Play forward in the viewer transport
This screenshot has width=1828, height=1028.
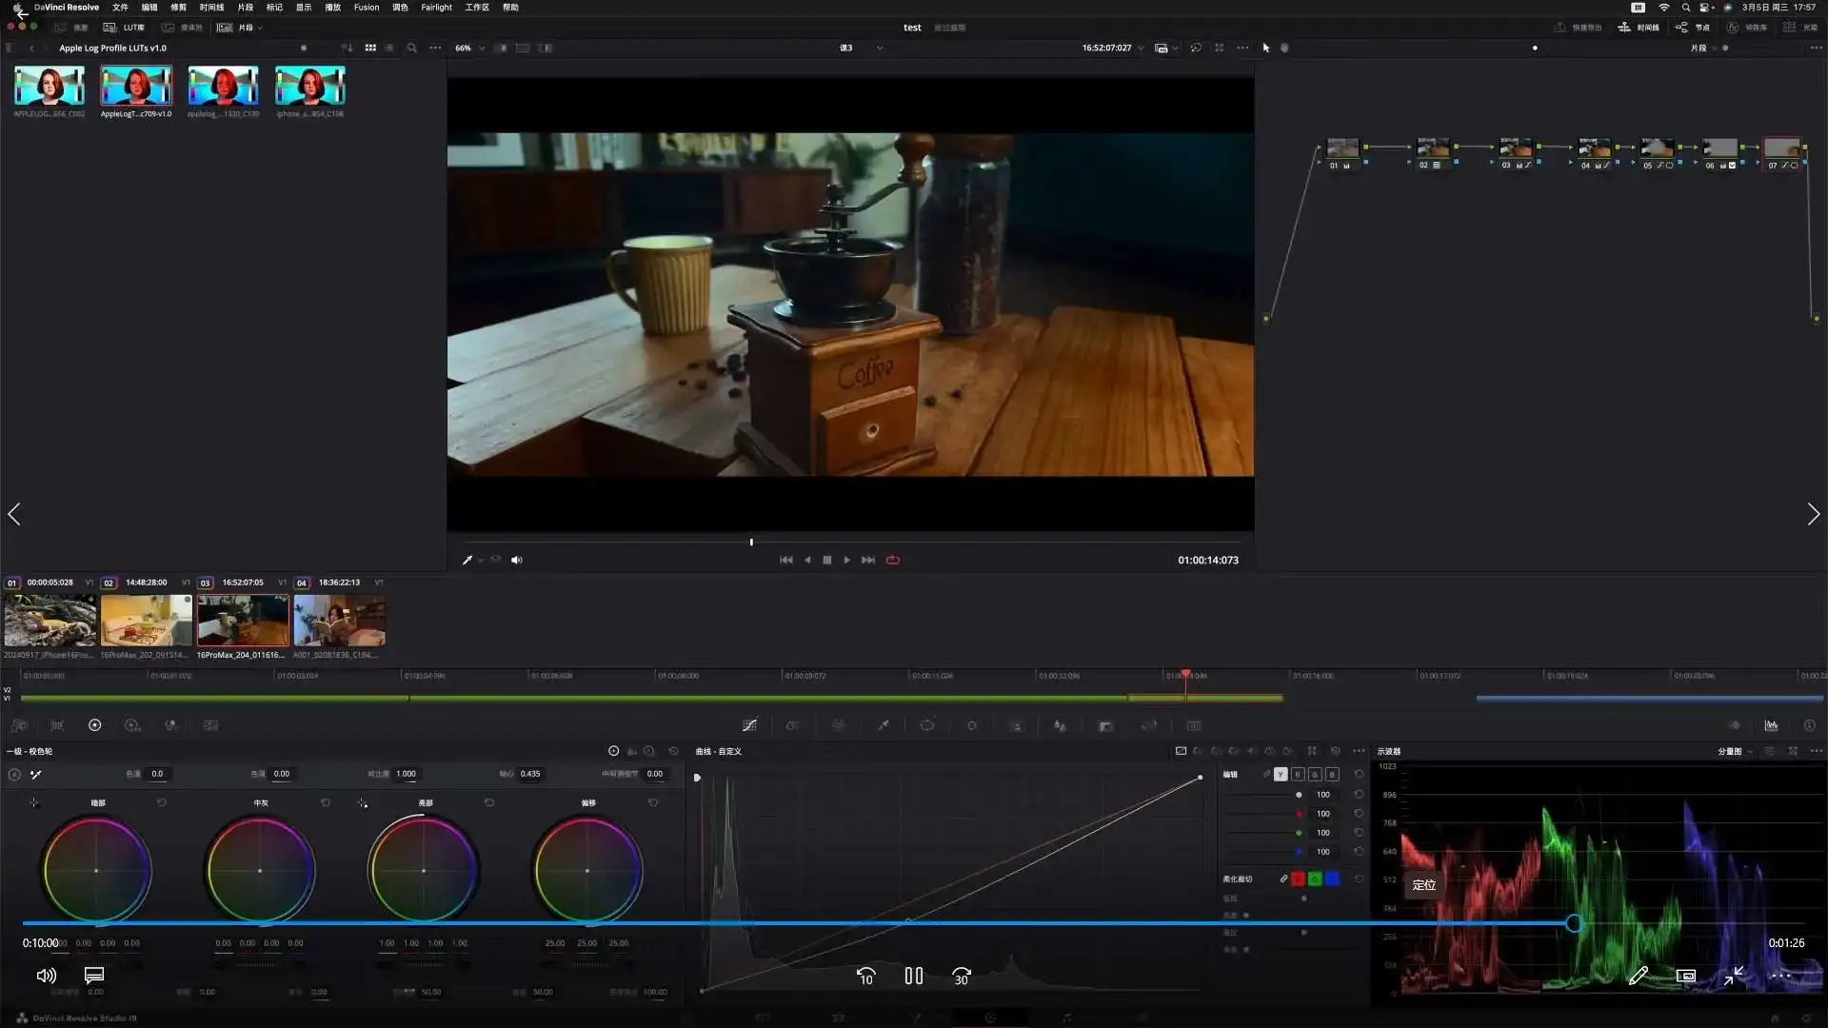846,561
